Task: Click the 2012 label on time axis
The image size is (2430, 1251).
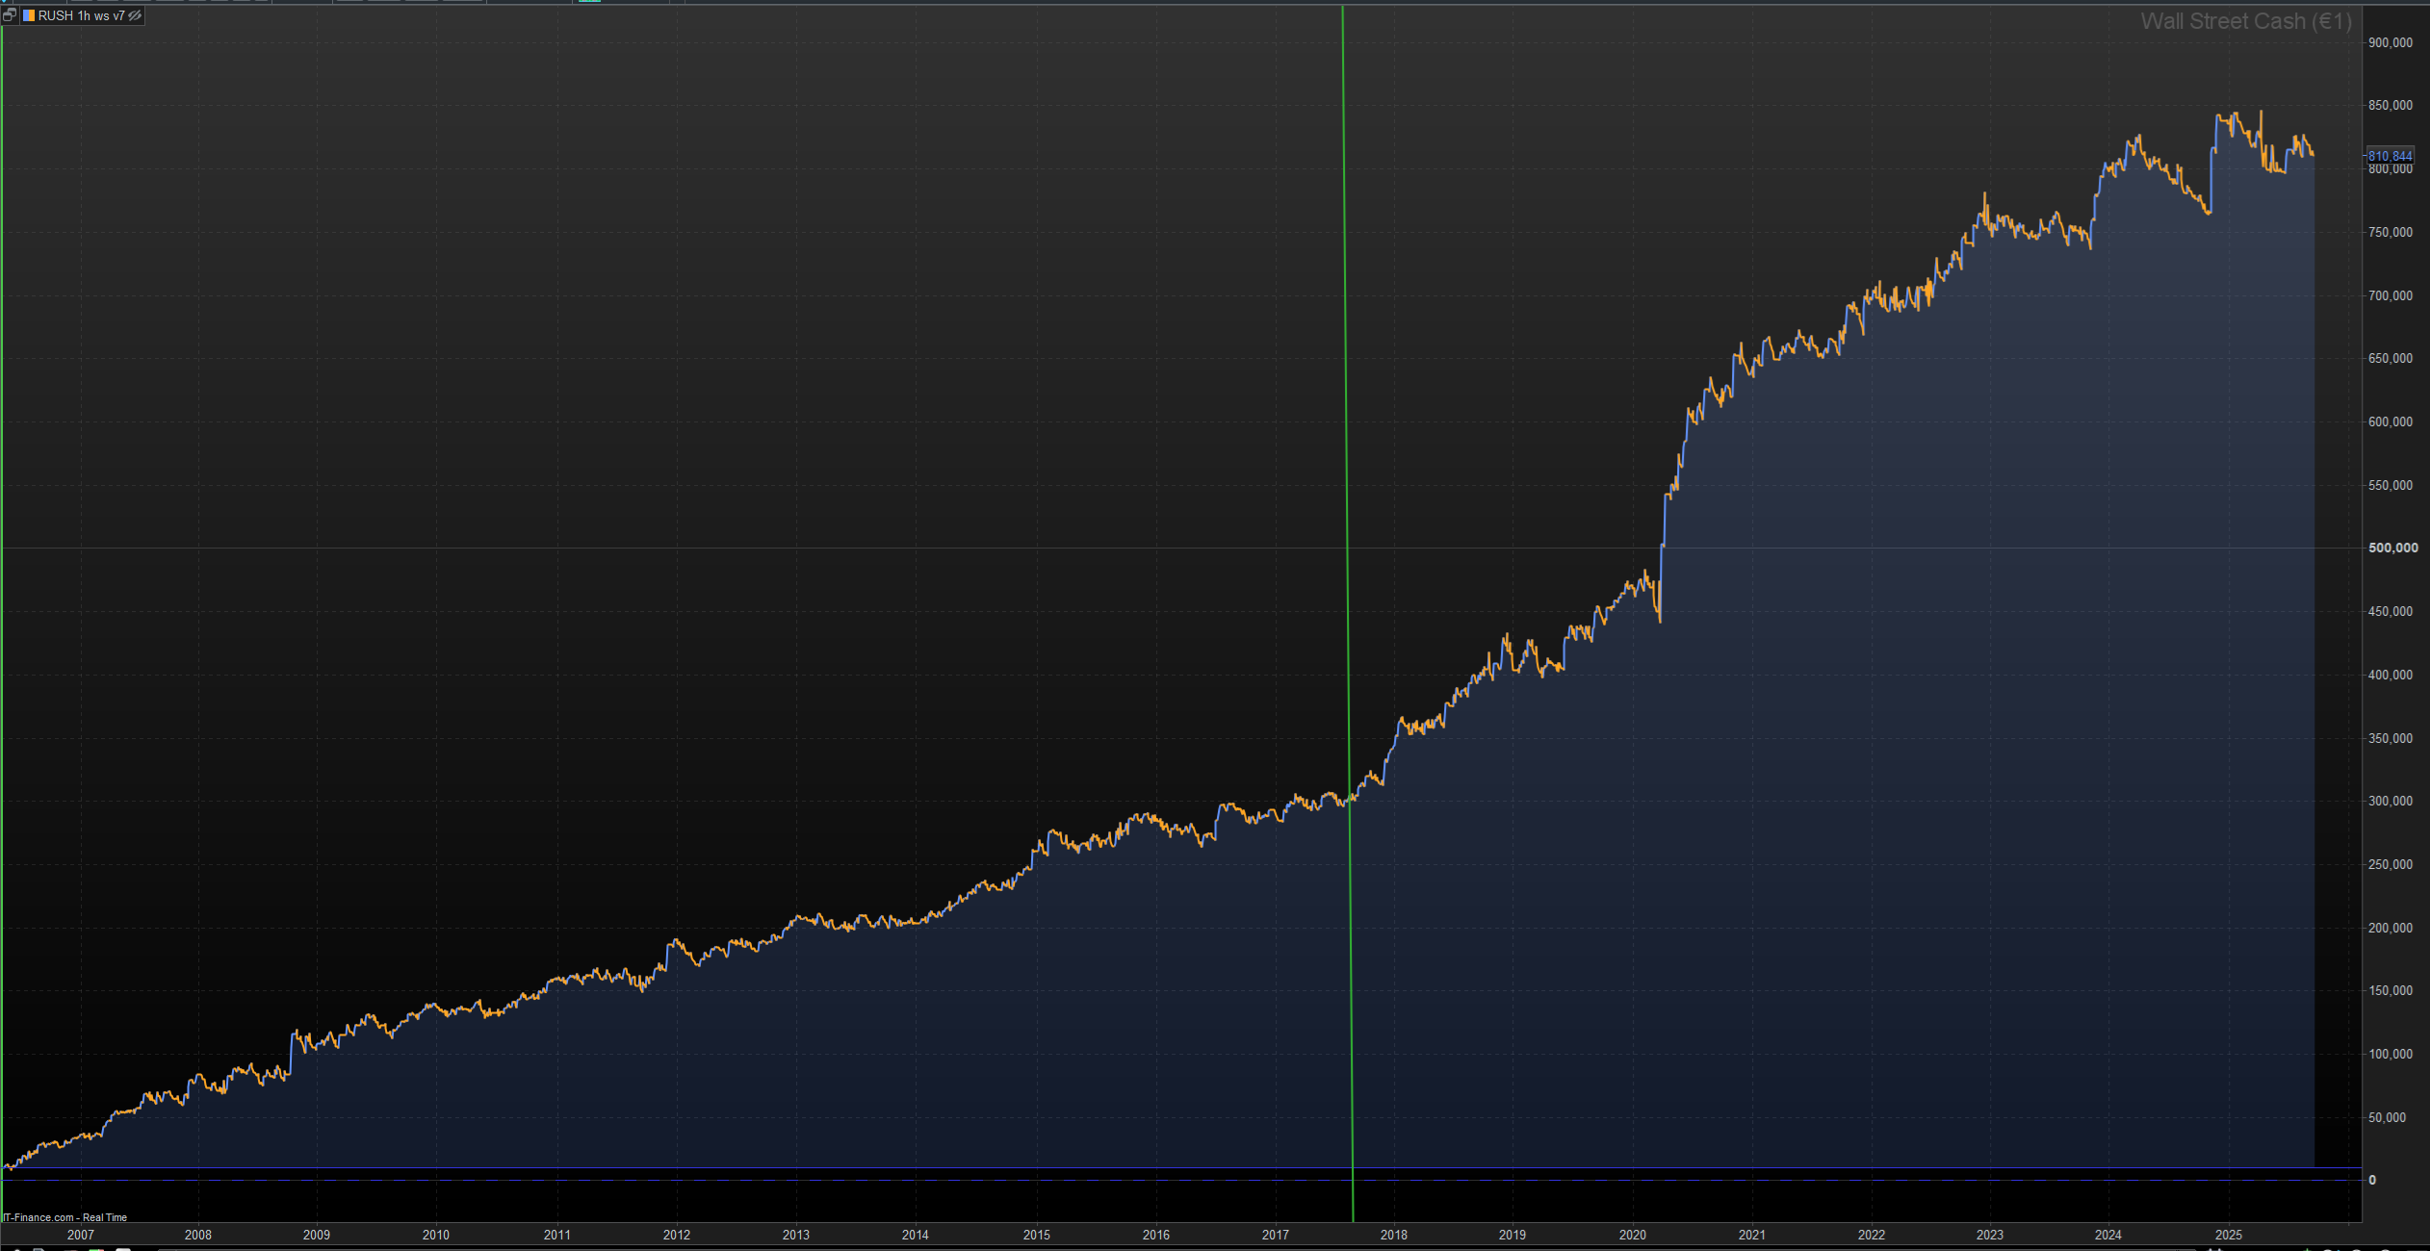Action: [x=677, y=1235]
